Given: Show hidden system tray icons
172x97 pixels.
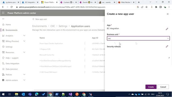Looking at the screenshot, I should pyautogui.click(x=129, y=94).
